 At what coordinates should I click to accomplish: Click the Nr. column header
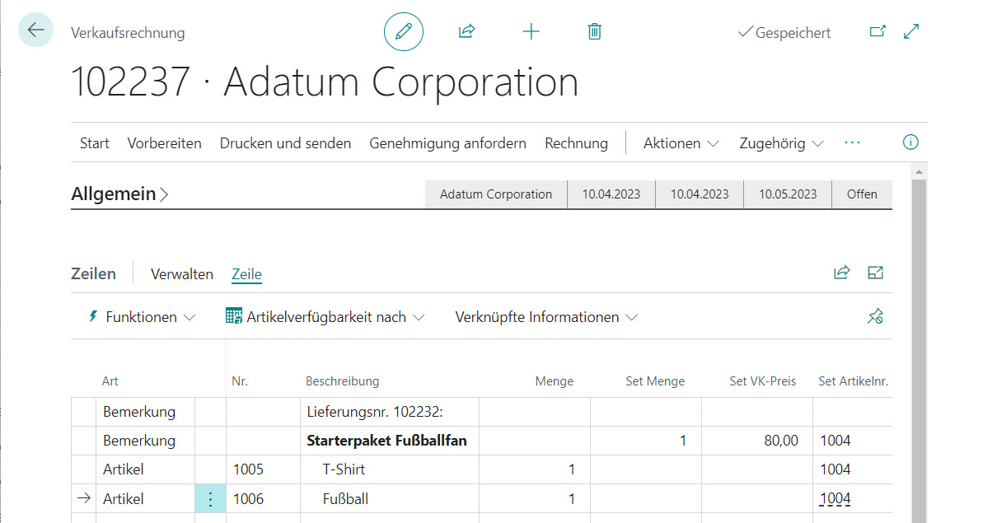240,381
